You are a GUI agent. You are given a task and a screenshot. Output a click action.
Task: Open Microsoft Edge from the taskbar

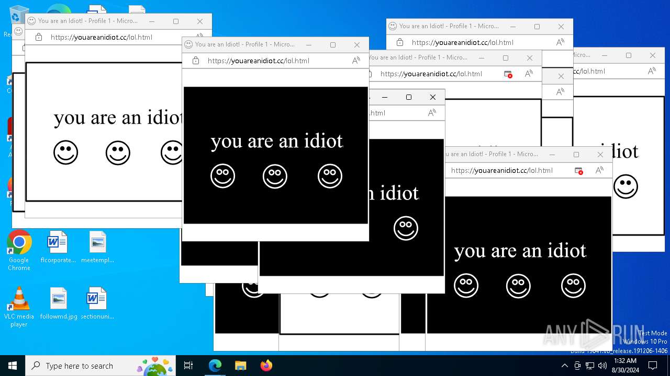click(x=215, y=366)
